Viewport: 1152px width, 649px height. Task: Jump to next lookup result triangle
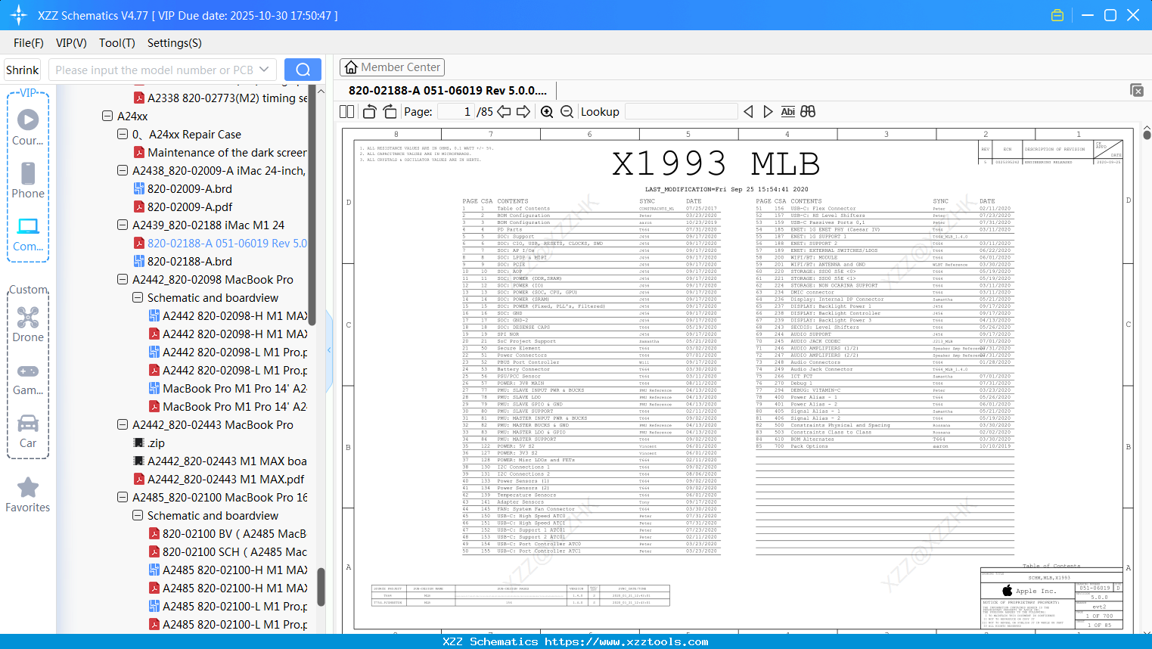(768, 112)
